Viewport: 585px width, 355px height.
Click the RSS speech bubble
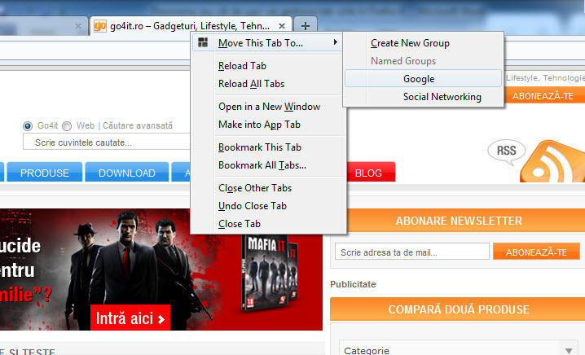[x=506, y=151]
